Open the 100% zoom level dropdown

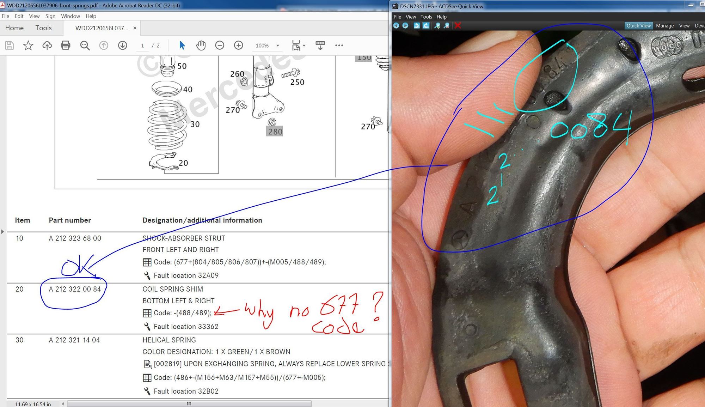click(278, 45)
